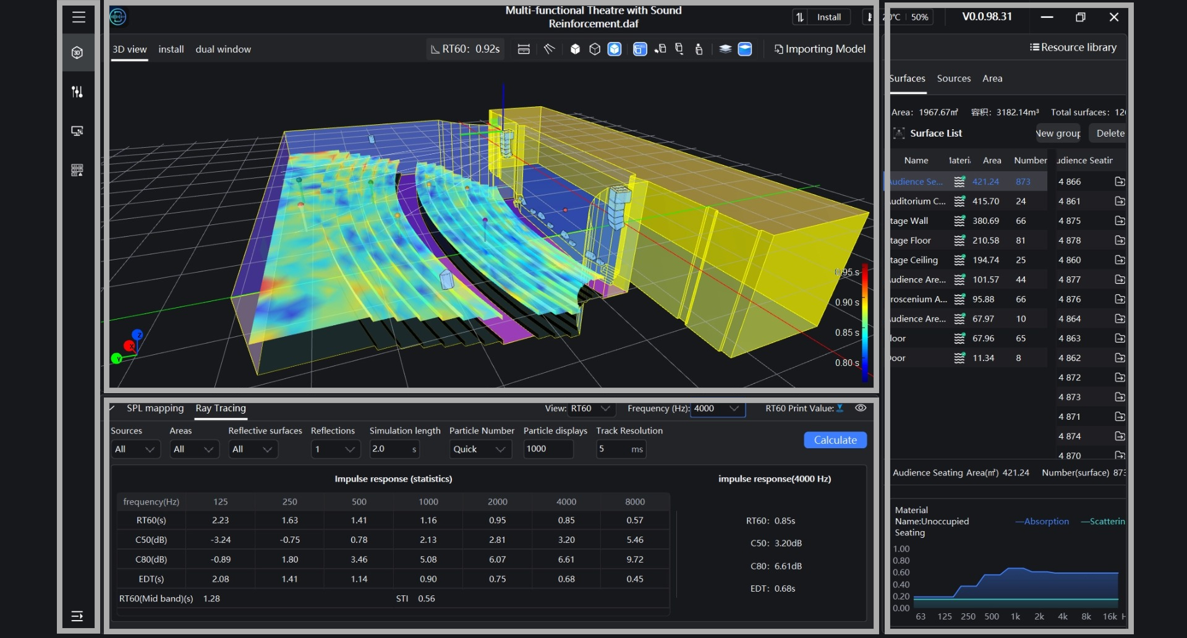Open the hamburger menu at top left
The height and width of the screenshot is (638, 1187).
coord(79,17)
